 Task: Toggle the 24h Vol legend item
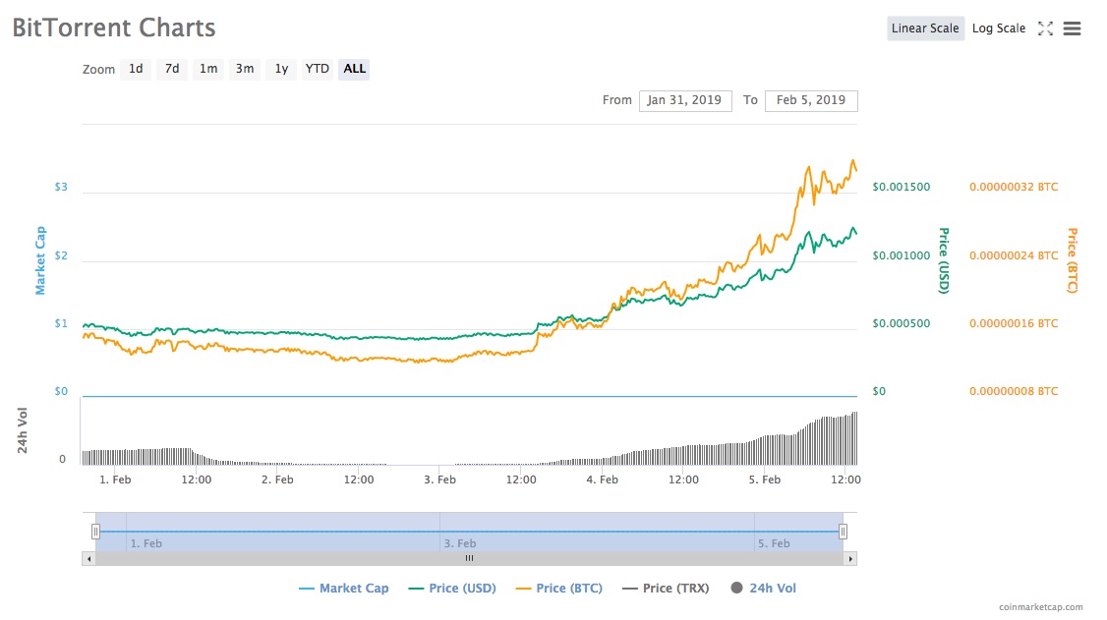coord(763,589)
